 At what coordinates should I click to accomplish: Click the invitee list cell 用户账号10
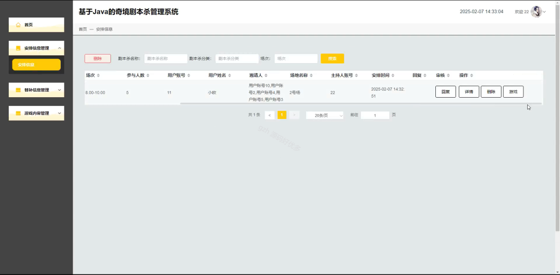[x=266, y=93]
